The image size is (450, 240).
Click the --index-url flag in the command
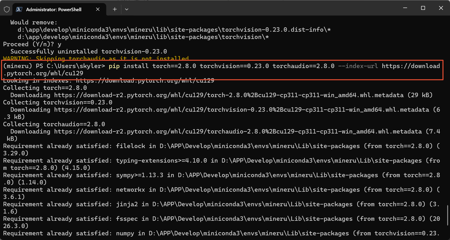click(358, 66)
